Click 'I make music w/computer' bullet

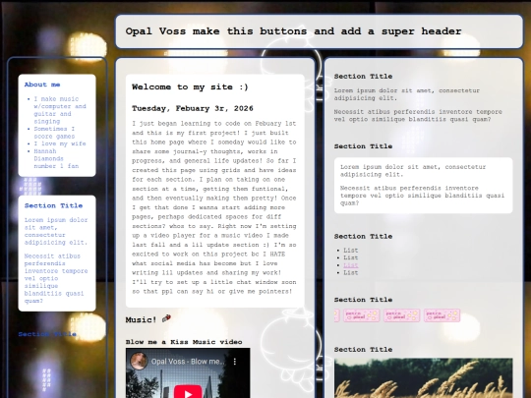[60, 110]
